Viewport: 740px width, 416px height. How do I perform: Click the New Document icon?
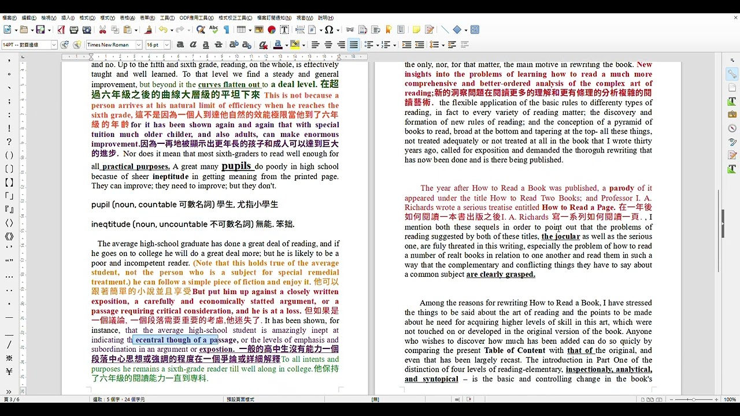pyautogui.click(x=7, y=29)
